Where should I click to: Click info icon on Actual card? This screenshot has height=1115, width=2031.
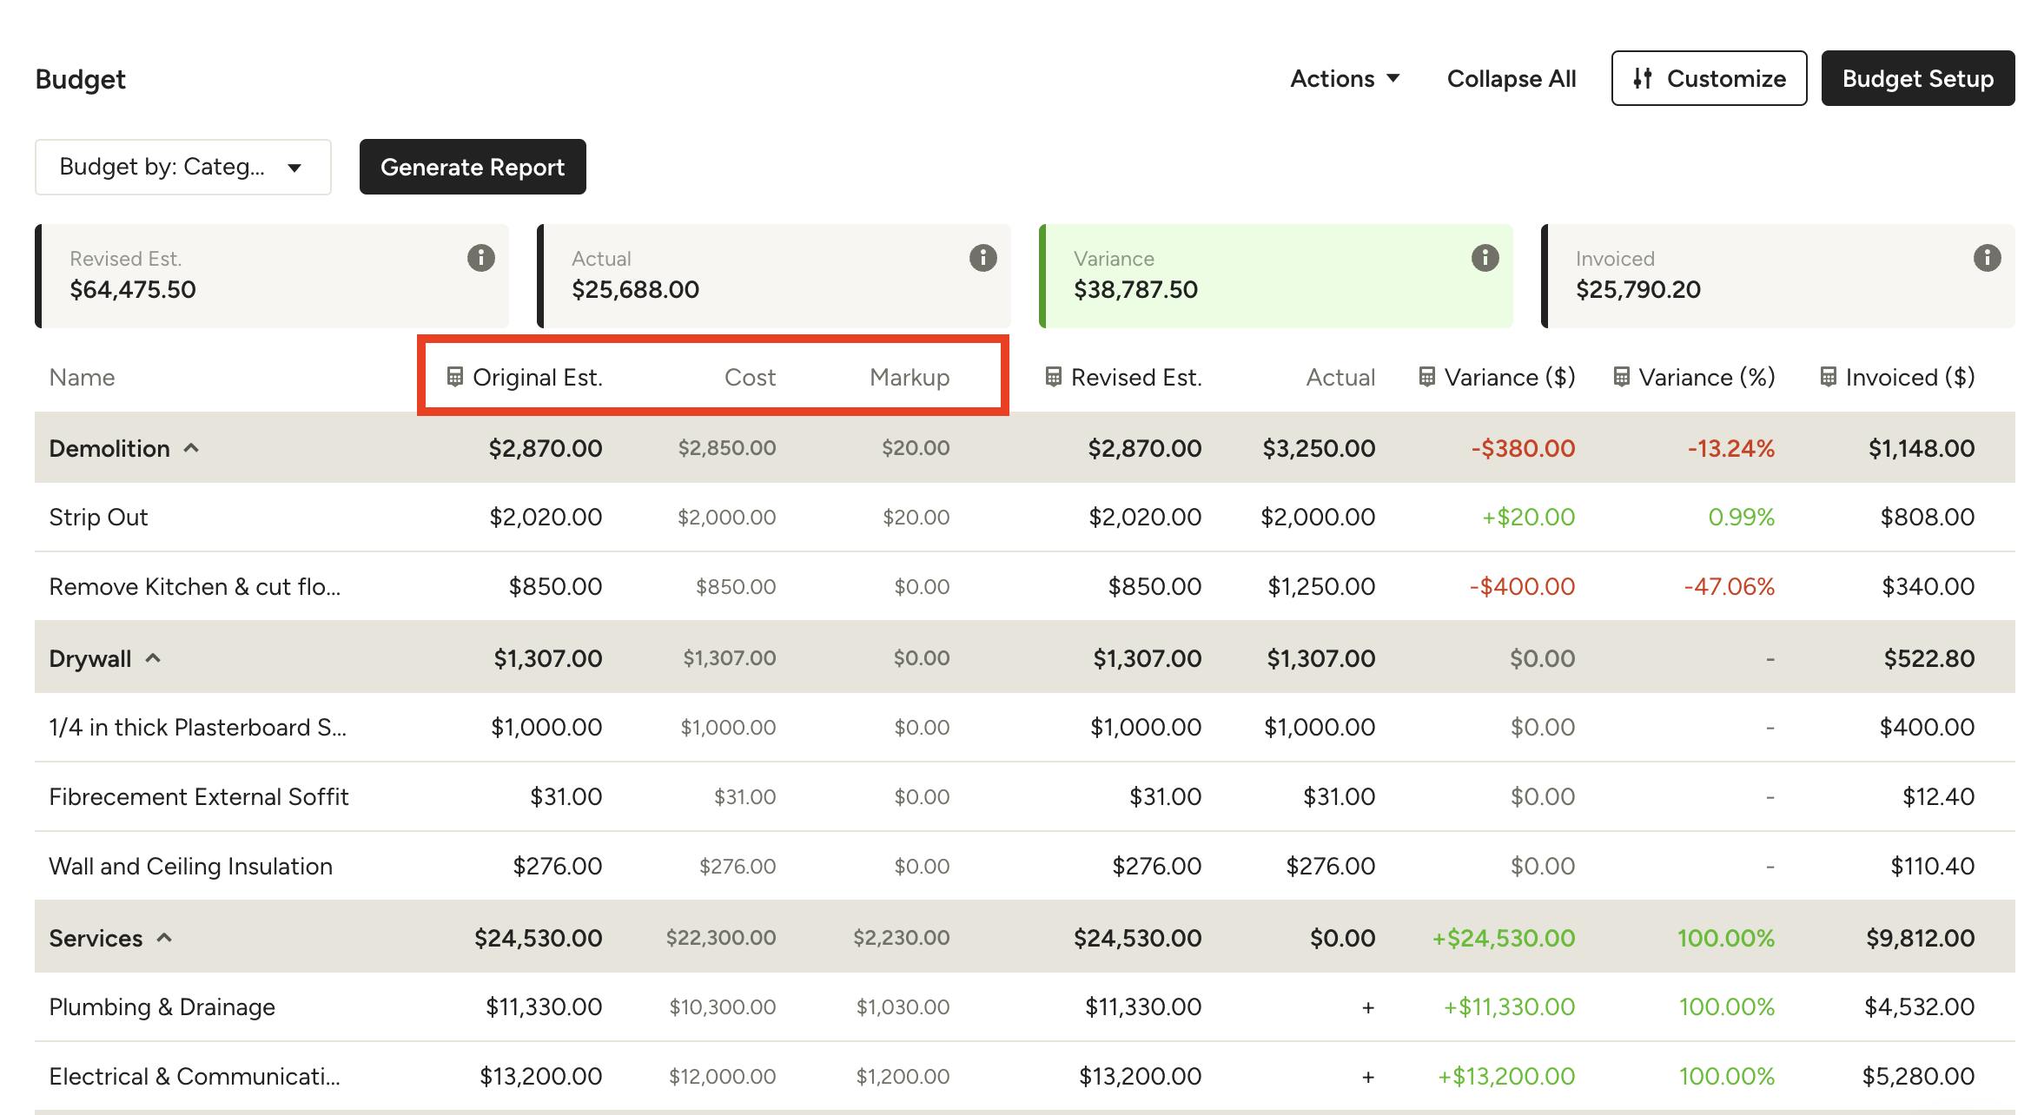(982, 258)
